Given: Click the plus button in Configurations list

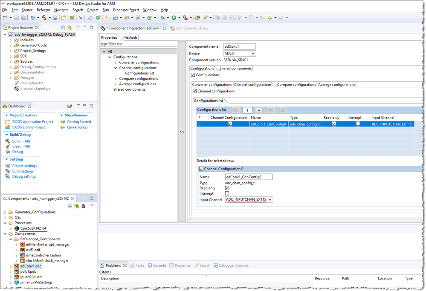Looking at the screenshot, I should [259, 110].
